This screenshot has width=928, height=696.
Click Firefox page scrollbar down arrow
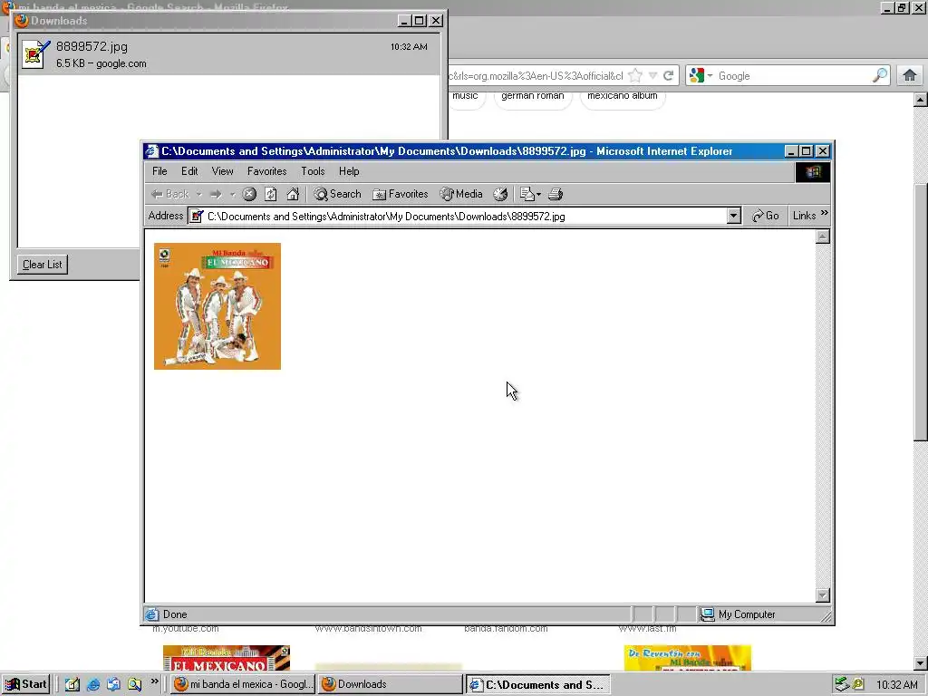click(921, 663)
